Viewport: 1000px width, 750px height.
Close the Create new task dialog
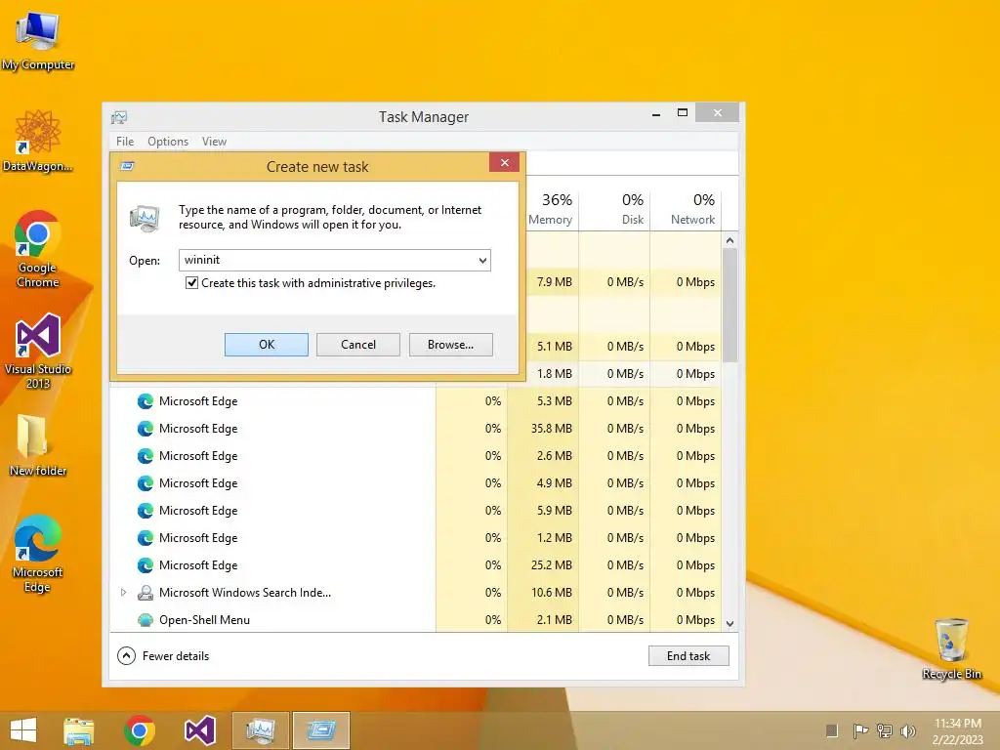[x=505, y=163]
